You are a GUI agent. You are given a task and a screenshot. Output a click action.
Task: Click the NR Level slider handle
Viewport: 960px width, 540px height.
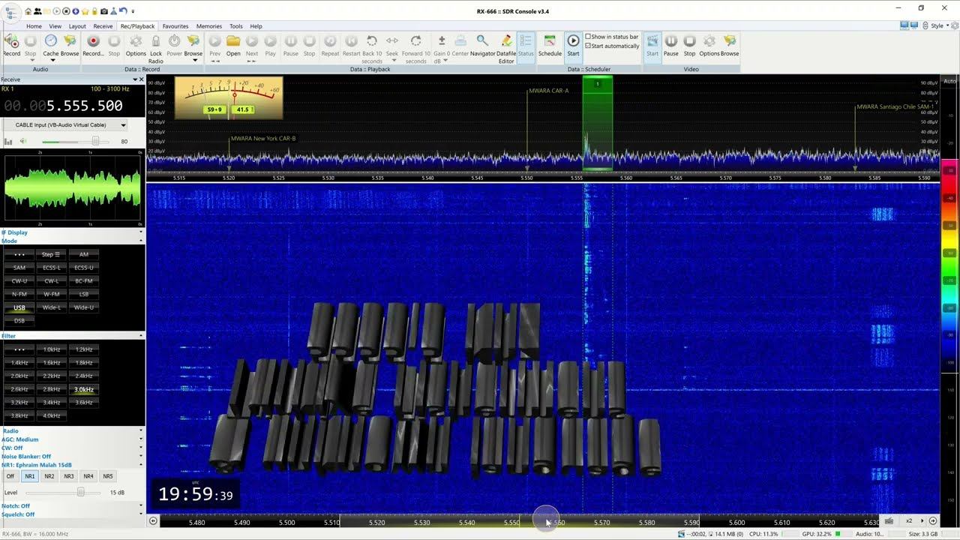(x=80, y=492)
